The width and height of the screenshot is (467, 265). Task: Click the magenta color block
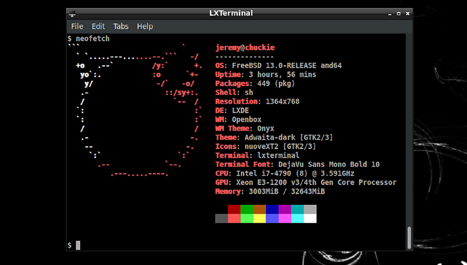(285, 218)
